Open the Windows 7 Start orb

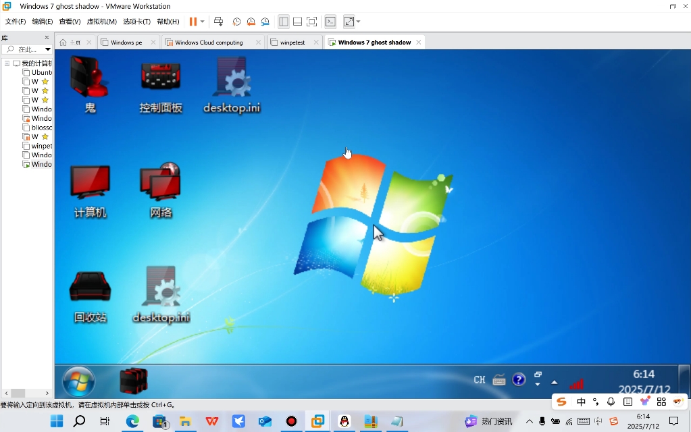tap(78, 381)
